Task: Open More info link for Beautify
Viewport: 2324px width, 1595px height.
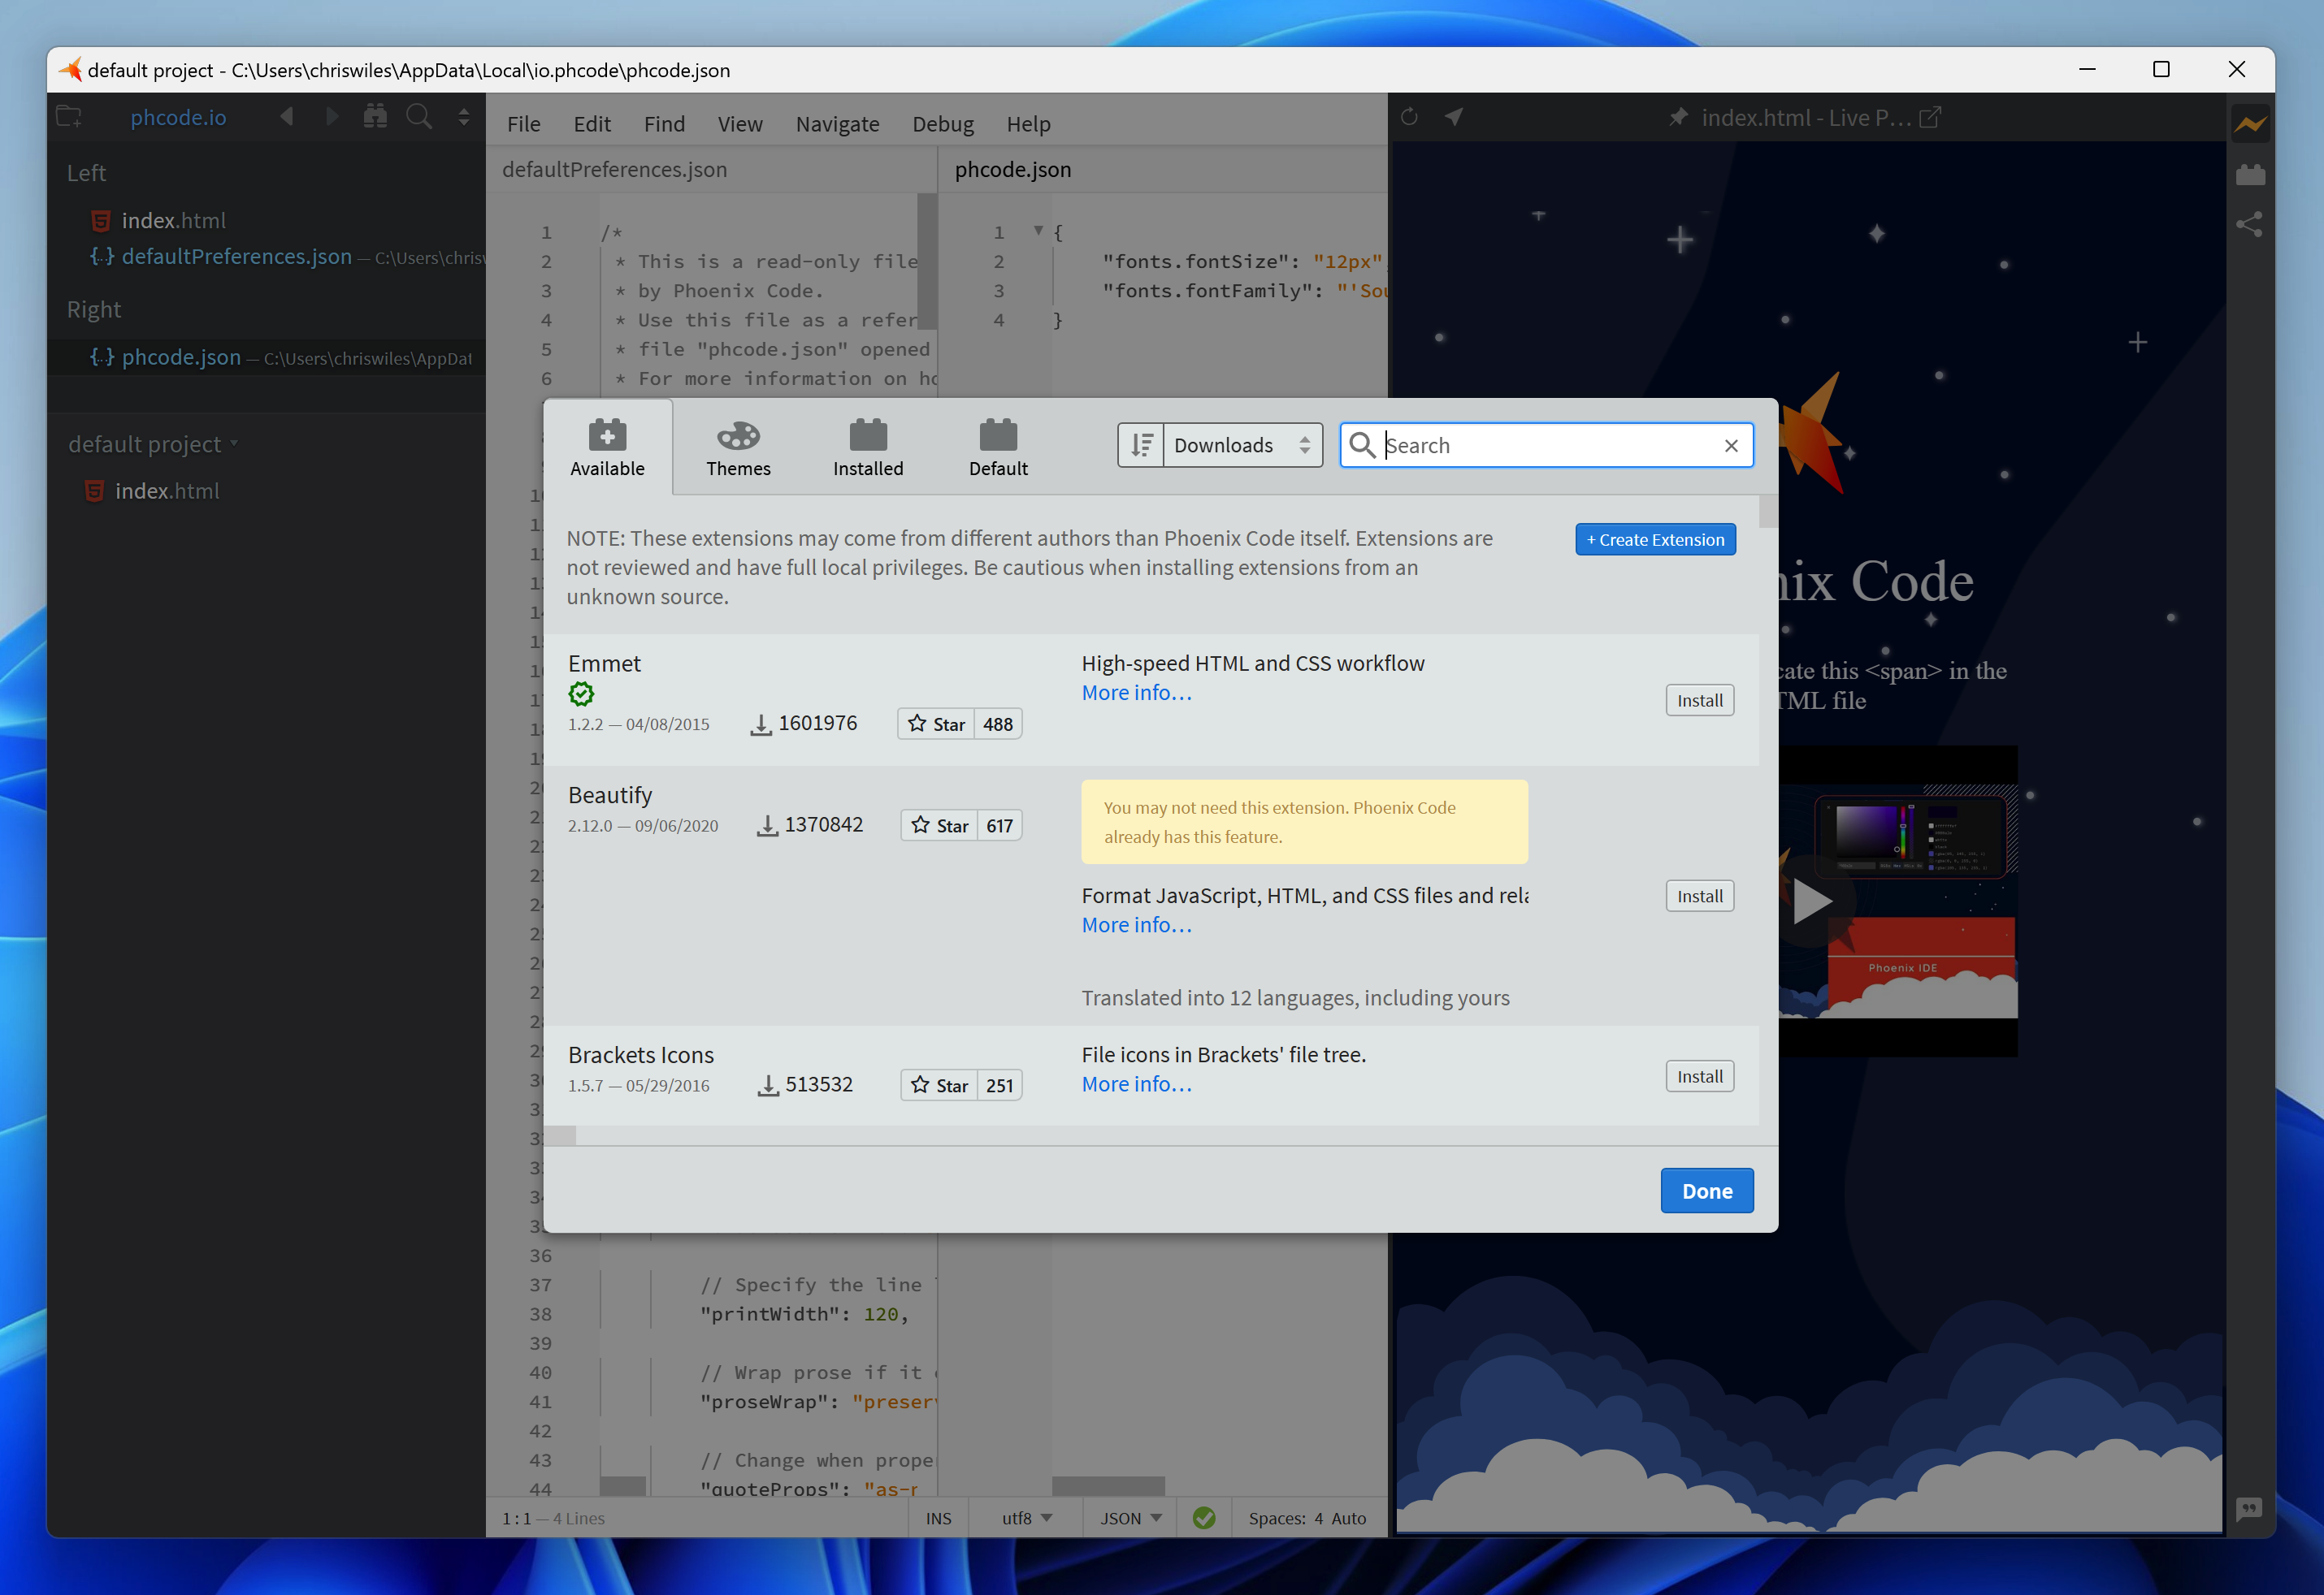Action: click(1137, 924)
